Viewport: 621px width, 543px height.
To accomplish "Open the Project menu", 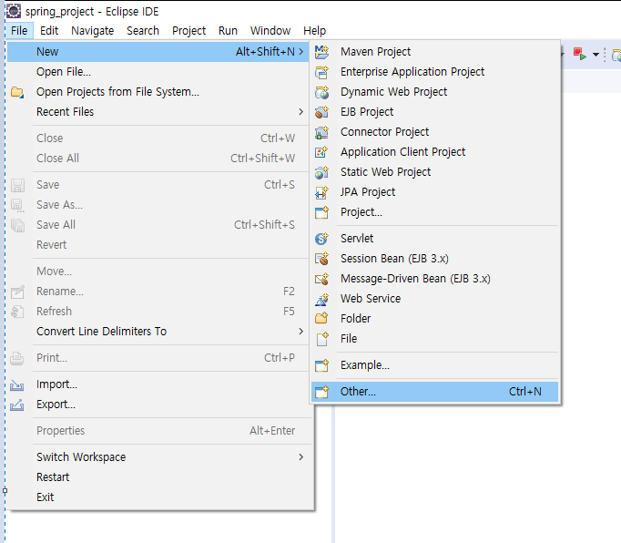I will (x=188, y=30).
